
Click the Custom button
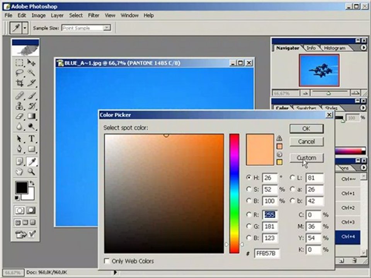point(306,158)
